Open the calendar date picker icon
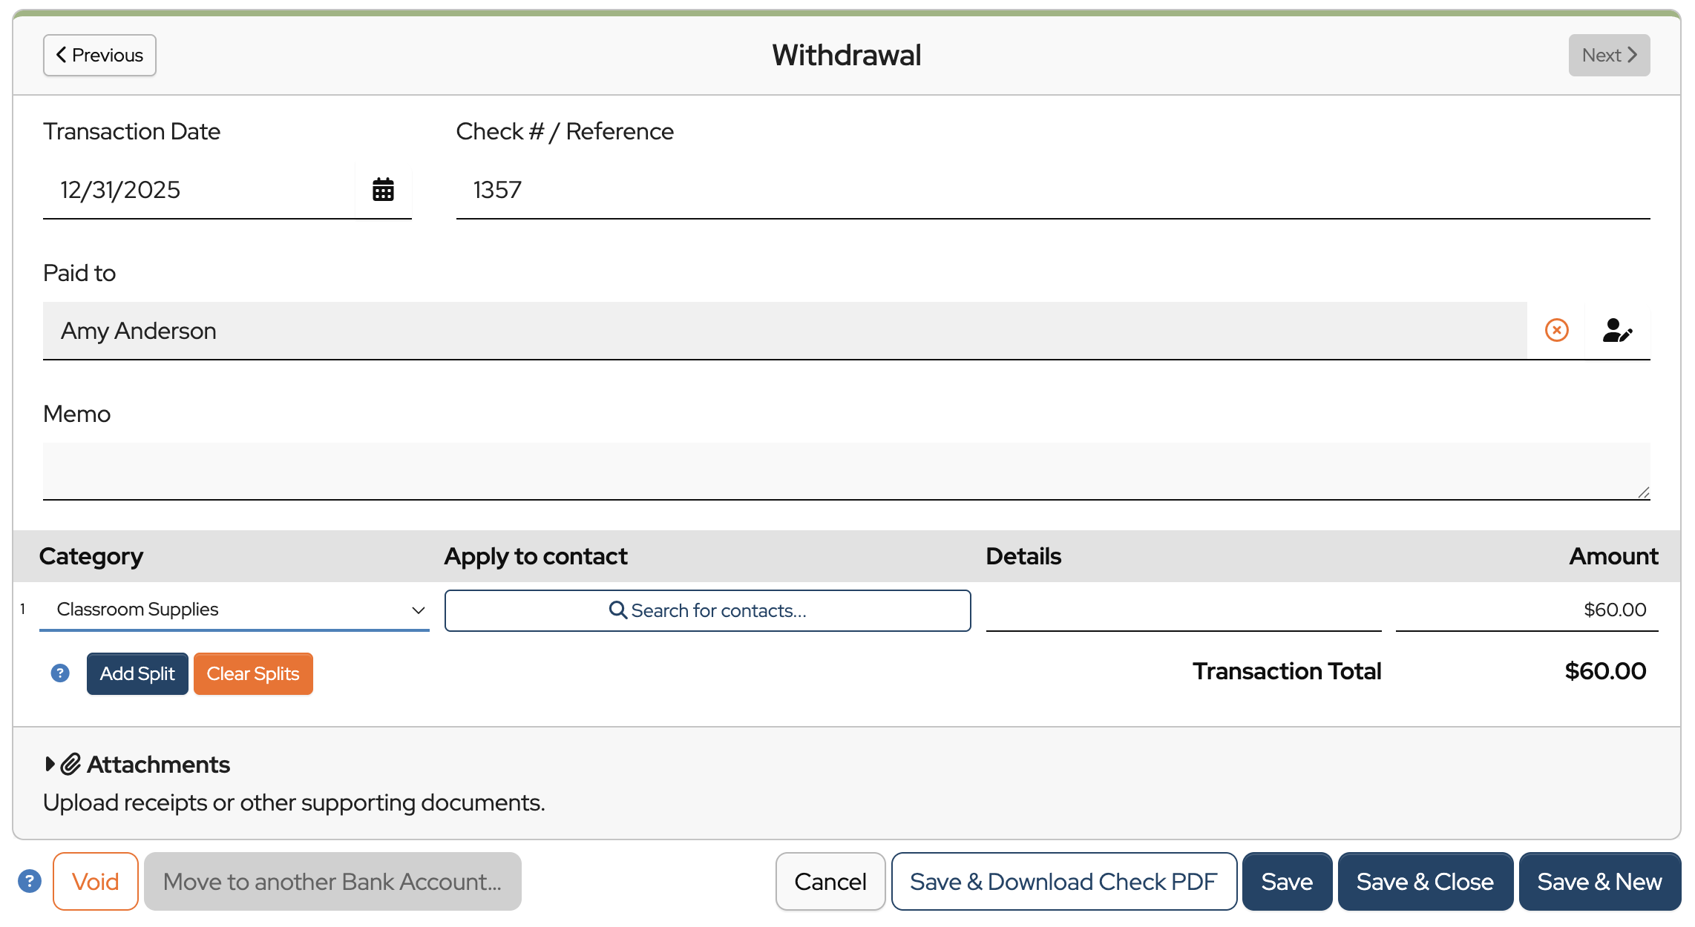The height and width of the screenshot is (927, 1695). 383,190
